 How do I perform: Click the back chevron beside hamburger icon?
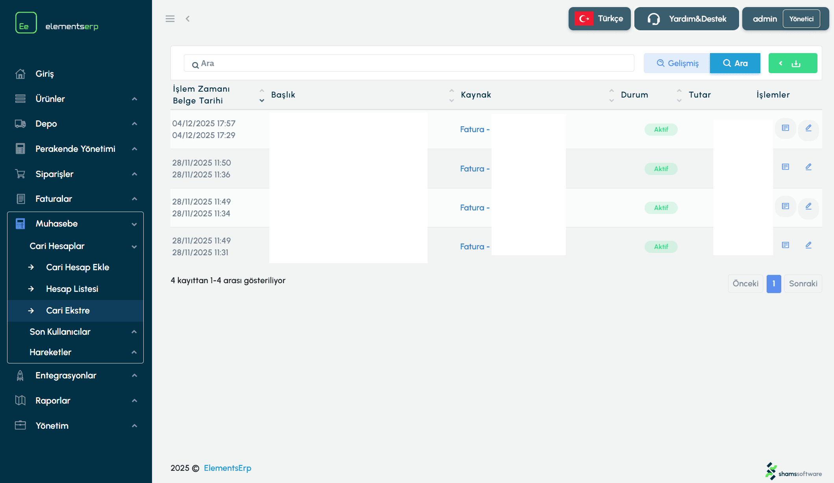coord(188,19)
